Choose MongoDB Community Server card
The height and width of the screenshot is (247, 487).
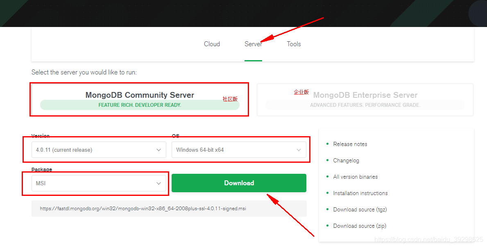click(x=140, y=99)
